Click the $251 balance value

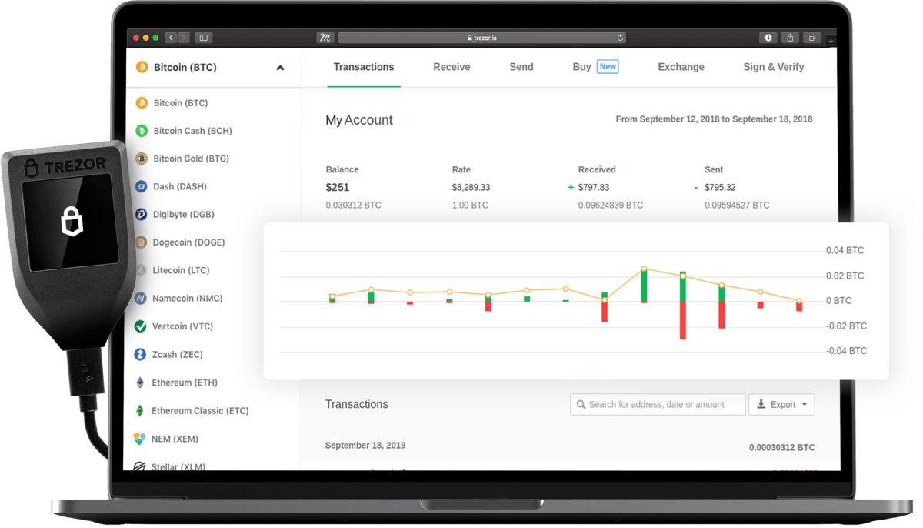tap(338, 187)
